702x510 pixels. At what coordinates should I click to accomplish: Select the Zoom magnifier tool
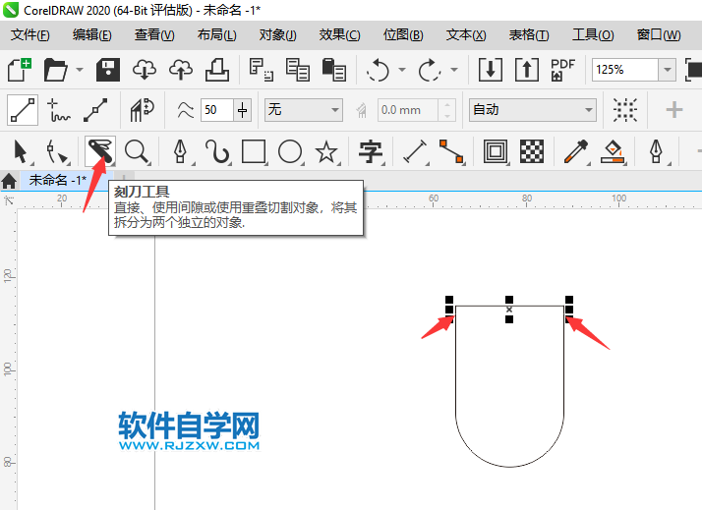click(x=137, y=151)
